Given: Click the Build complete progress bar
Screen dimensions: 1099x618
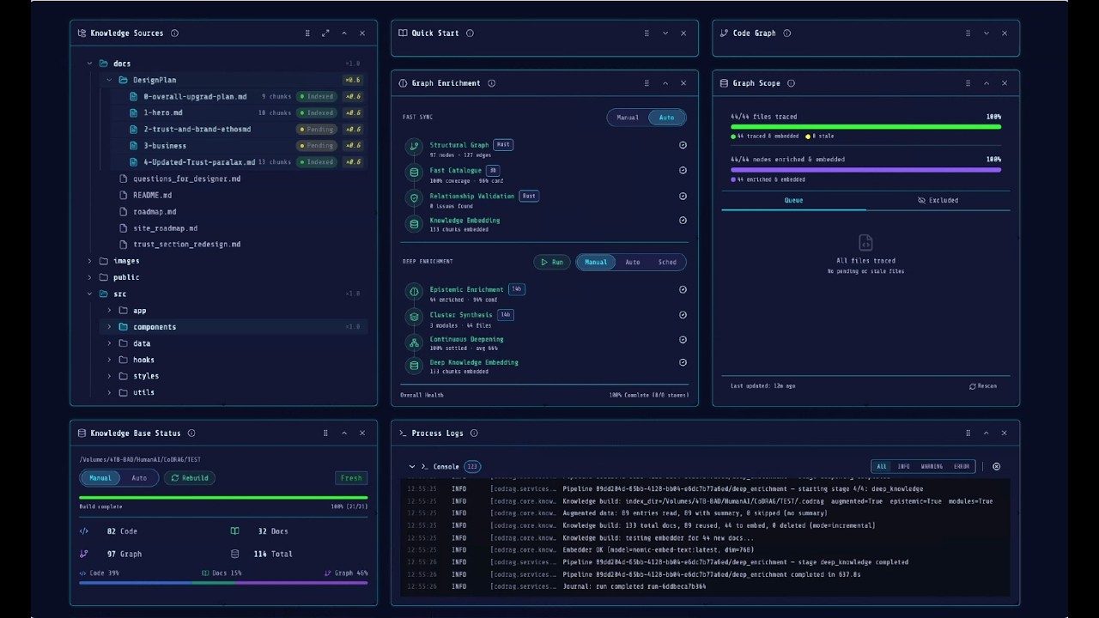Looking at the screenshot, I should click(x=223, y=498).
